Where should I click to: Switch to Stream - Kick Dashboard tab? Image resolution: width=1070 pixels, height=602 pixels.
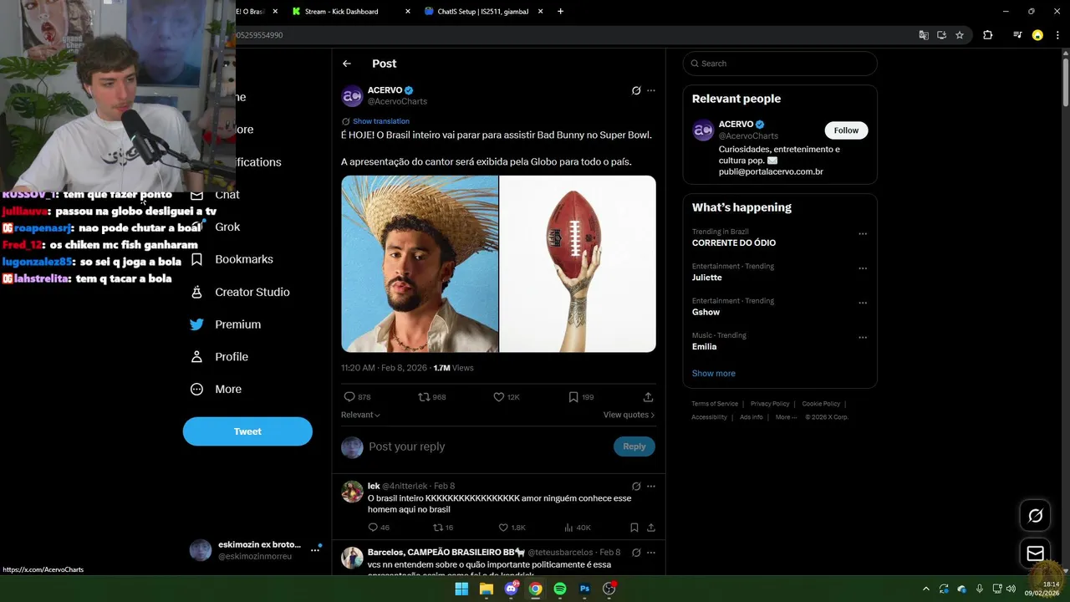343,12
